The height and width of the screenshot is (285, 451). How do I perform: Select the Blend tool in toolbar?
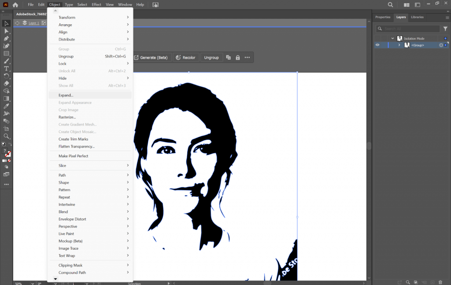[6, 121]
